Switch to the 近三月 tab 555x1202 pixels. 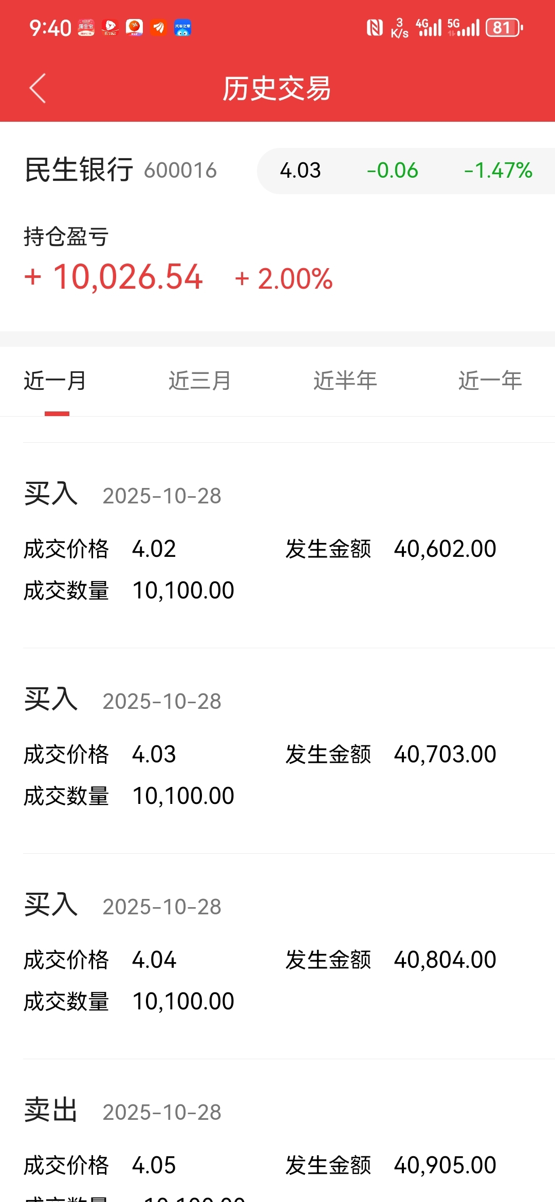click(200, 381)
